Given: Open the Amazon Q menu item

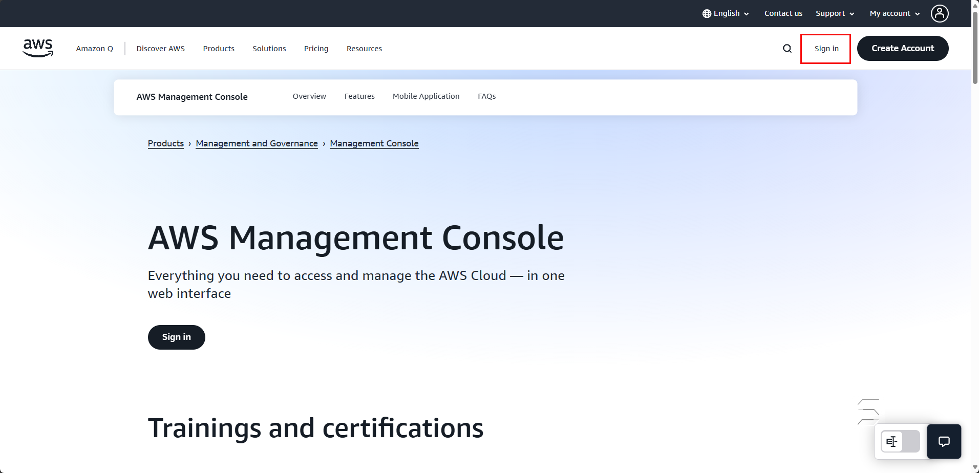Looking at the screenshot, I should [94, 49].
